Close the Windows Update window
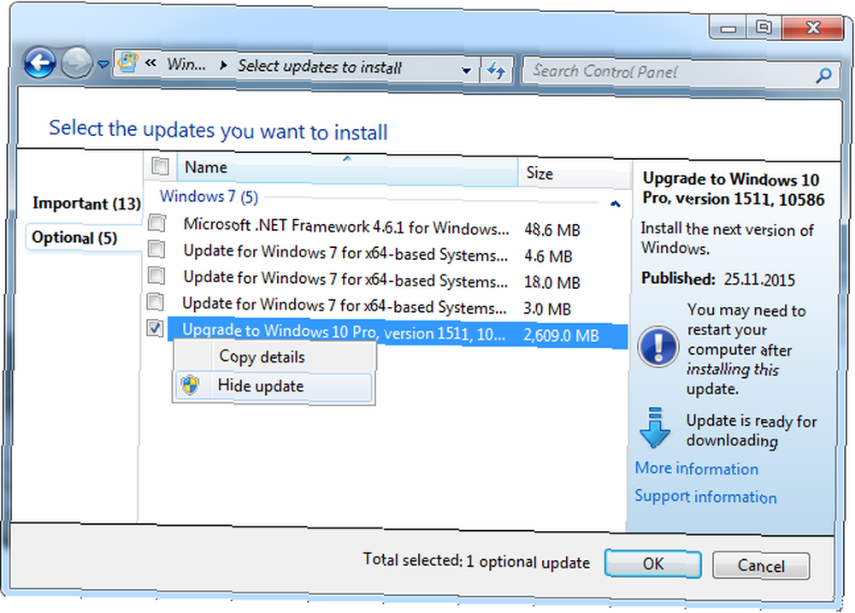The height and width of the screenshot is (613, 855). (813, 28)
